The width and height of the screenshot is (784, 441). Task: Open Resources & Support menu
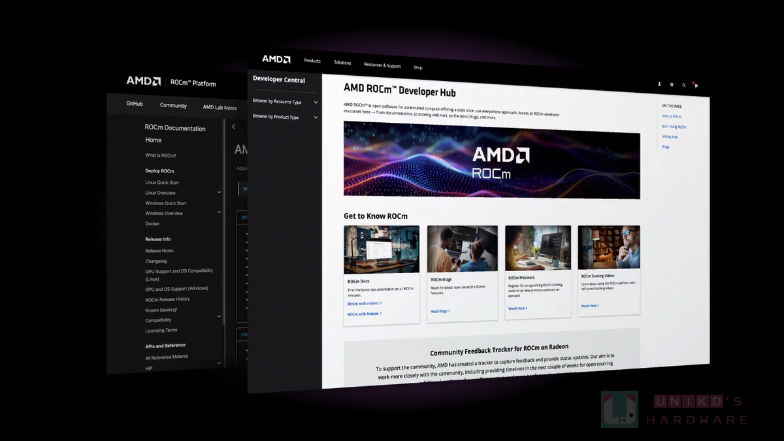pyautogui.click(x=382, y=65)
